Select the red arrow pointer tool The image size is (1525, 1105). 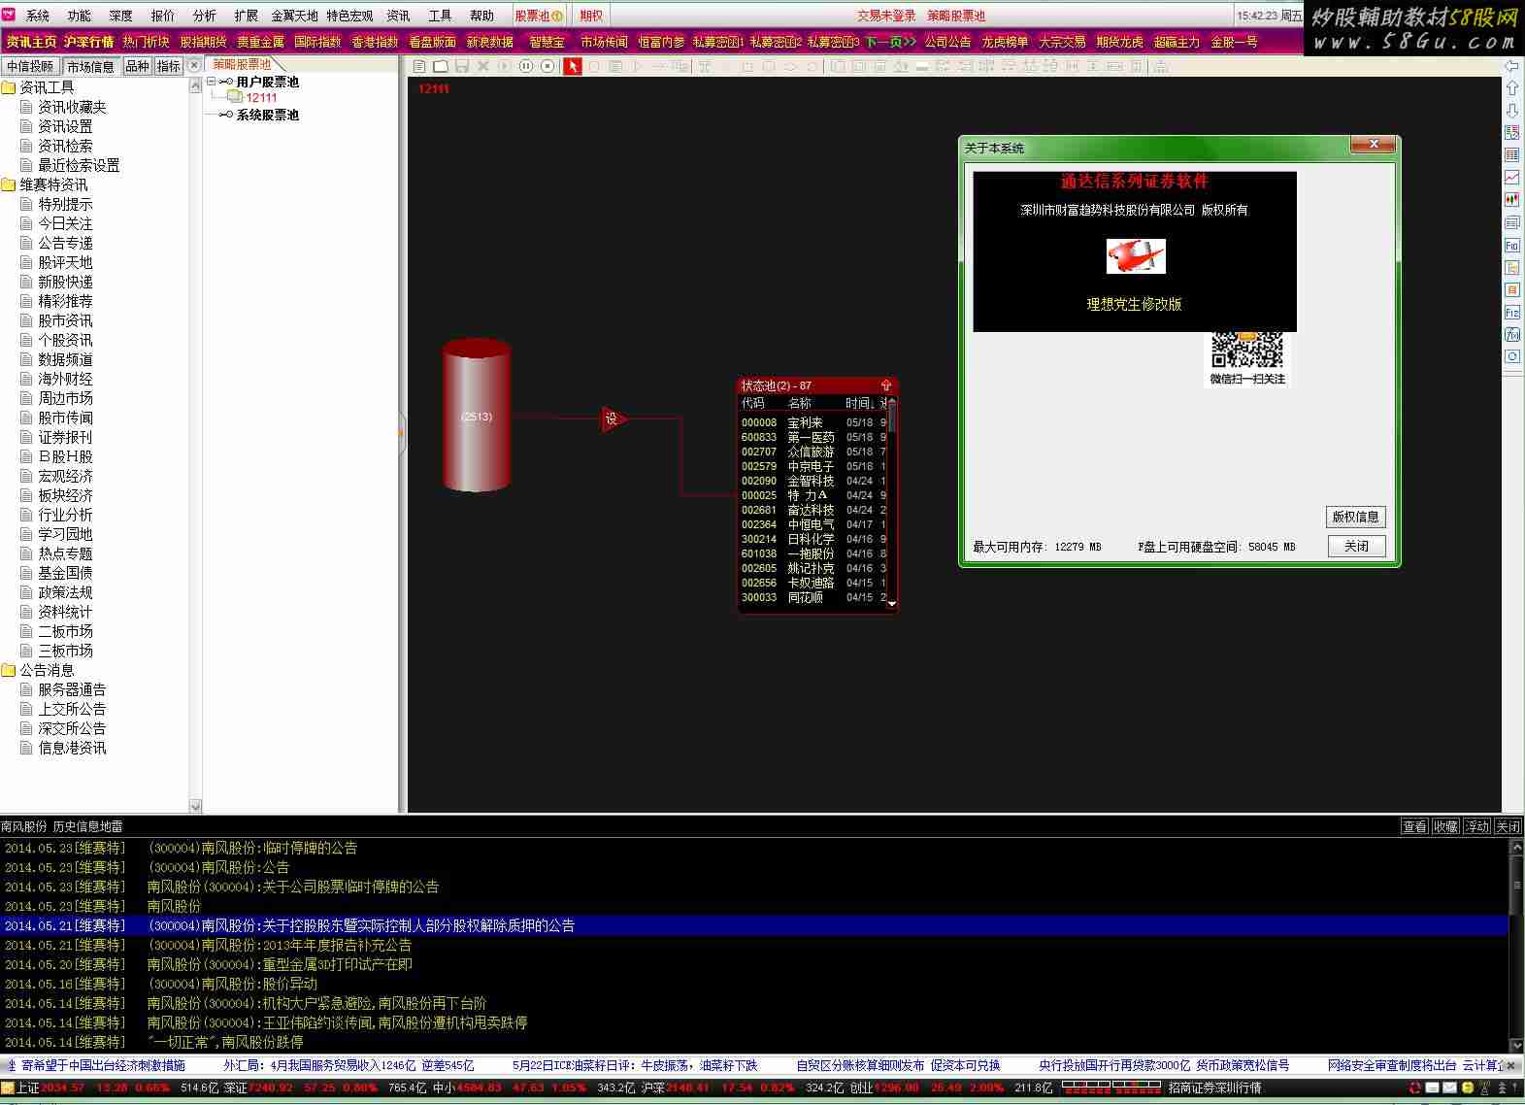[x=573, y=66]
